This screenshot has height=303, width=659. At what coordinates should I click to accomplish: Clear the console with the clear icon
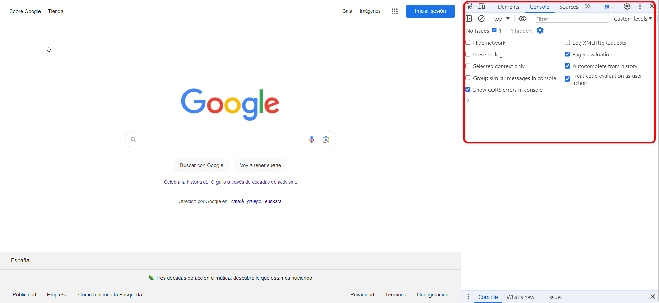(481, 19)
